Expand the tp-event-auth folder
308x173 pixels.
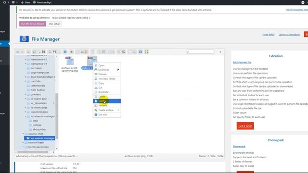click(25, 99)
